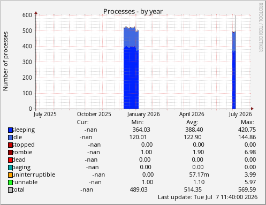Click idle max value 144.86

click(x=247, y=137)
